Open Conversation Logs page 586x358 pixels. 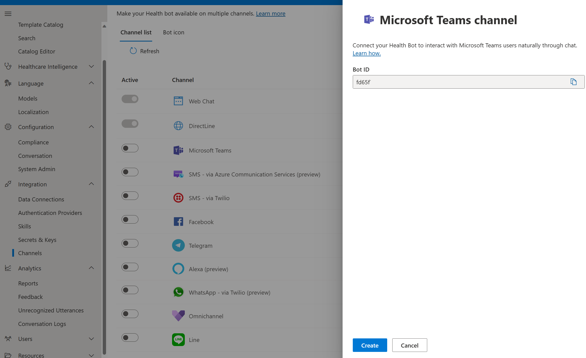42,324
